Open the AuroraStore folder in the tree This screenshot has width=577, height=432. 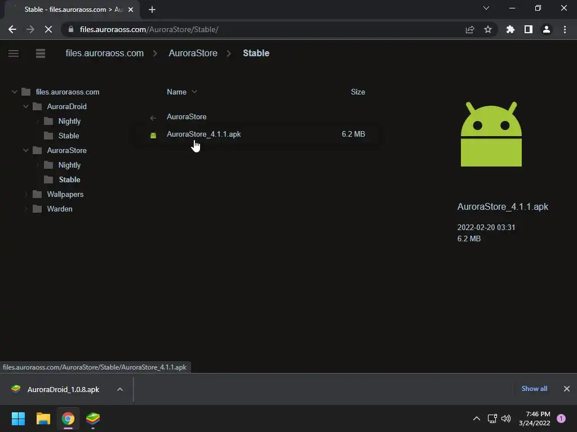pyautogui.click(x=66, y=150)
